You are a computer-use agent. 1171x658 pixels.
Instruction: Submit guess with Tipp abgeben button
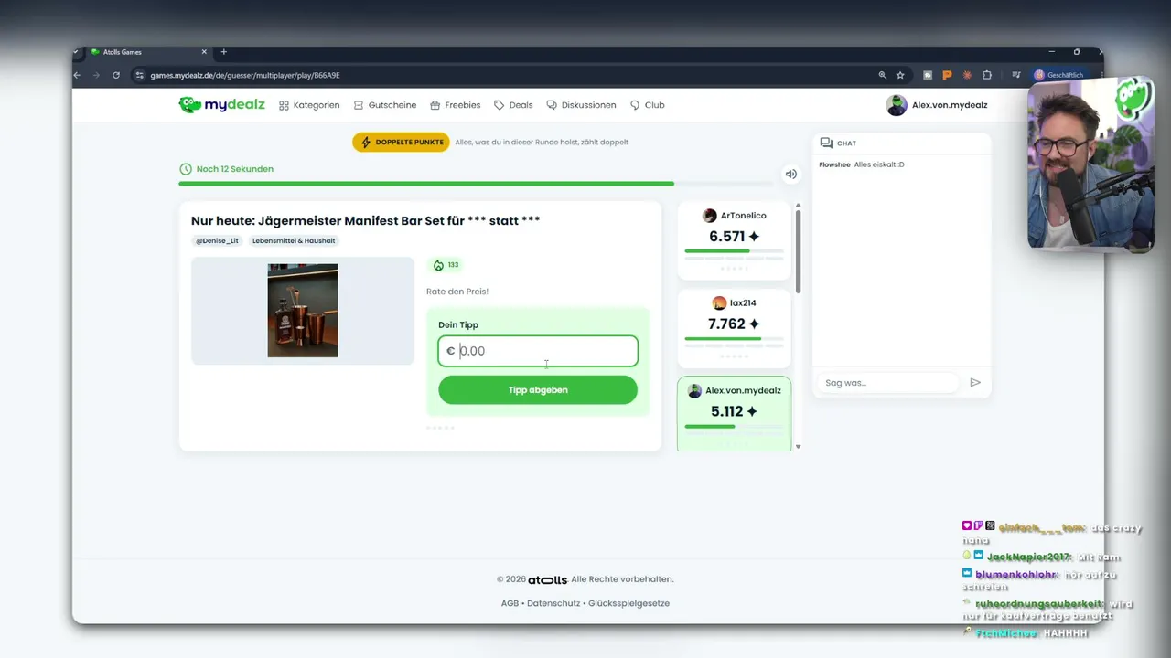(x=538, y=390)
